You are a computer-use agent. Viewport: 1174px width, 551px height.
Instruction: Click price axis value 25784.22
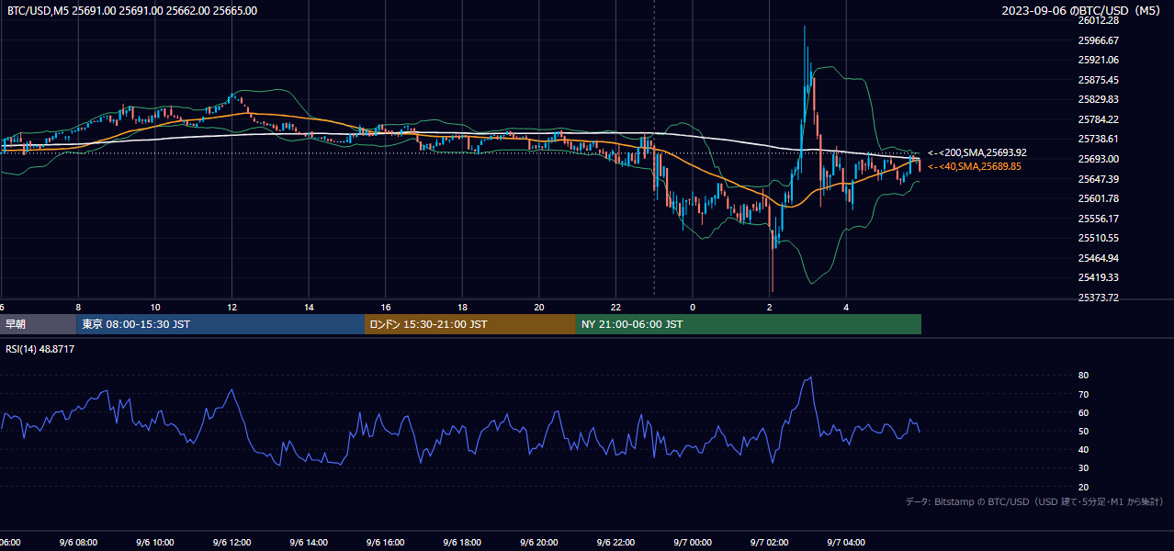coord(1098,119)
